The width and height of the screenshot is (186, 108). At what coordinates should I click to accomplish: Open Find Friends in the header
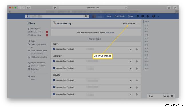(120, 16)
